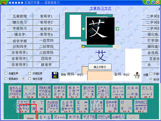This screenshot has width=161, height=121.
Task: Select the 45 P key on the keyboard
Action: coord(147,92)
